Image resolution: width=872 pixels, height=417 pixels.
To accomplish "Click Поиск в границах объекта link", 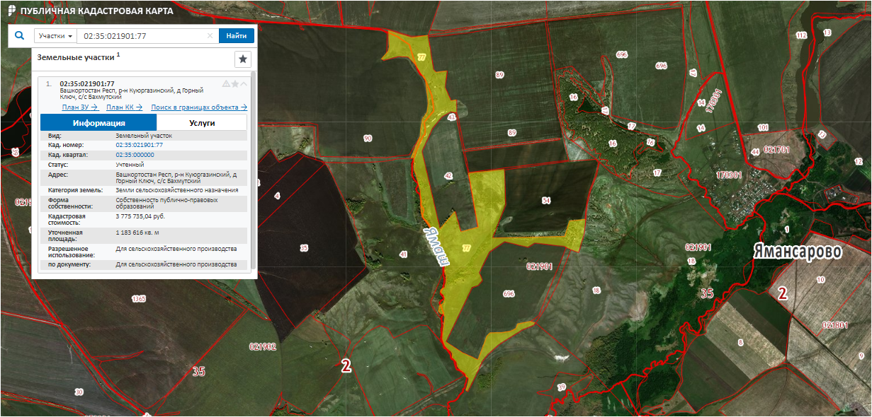I will pyautogui.click(x=198, y=107).
